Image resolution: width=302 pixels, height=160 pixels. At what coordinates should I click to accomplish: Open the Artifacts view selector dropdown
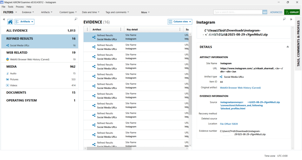pyautogui.click(x=24, y=22)
